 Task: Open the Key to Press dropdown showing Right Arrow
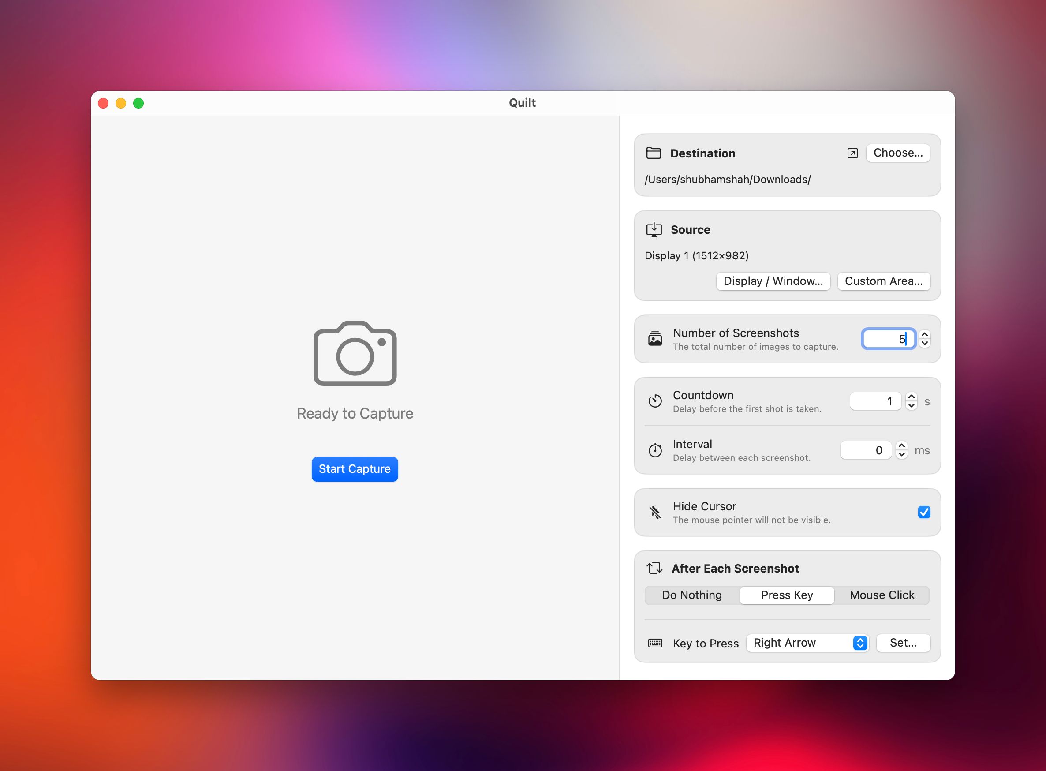click(807, 643)
